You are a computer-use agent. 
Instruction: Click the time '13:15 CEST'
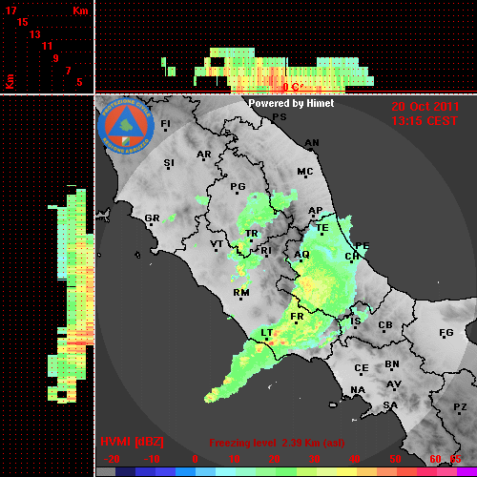[x=425, y=121]
